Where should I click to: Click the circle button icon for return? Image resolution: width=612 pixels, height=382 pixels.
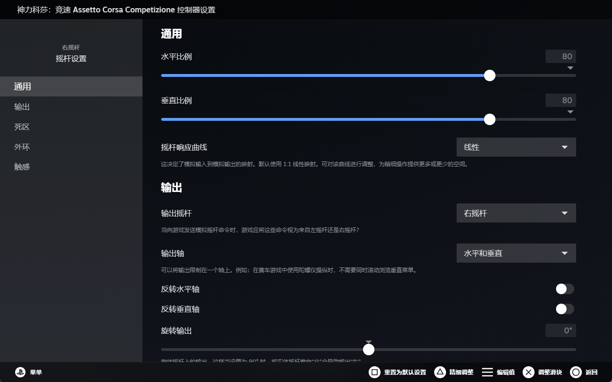pos(576,372)
